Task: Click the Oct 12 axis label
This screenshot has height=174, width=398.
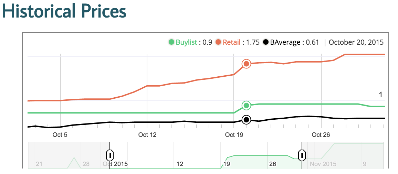Action: click(147, 135)
